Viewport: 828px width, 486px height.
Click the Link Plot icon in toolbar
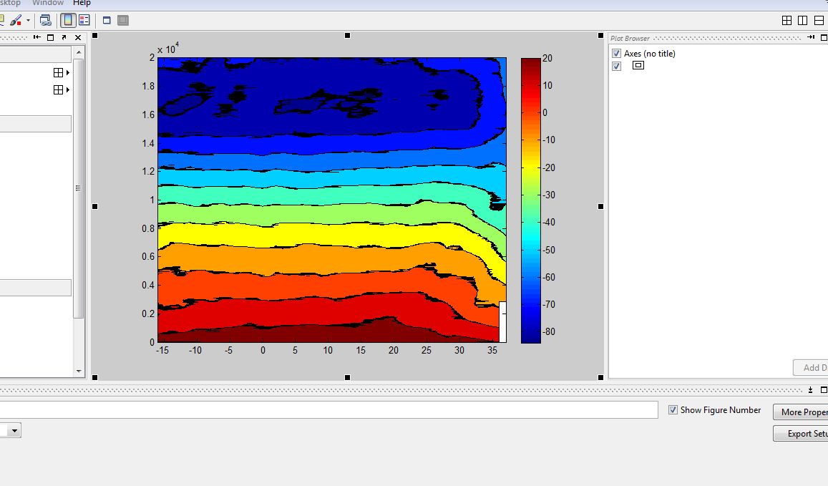[46, 20]
